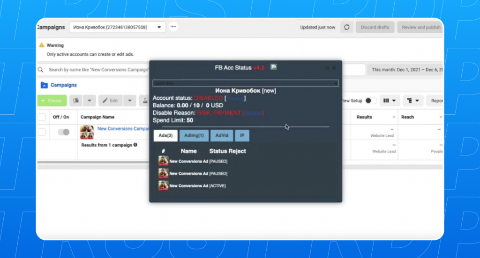Open the Results column header menu arrow

click(x=394, y=117)
